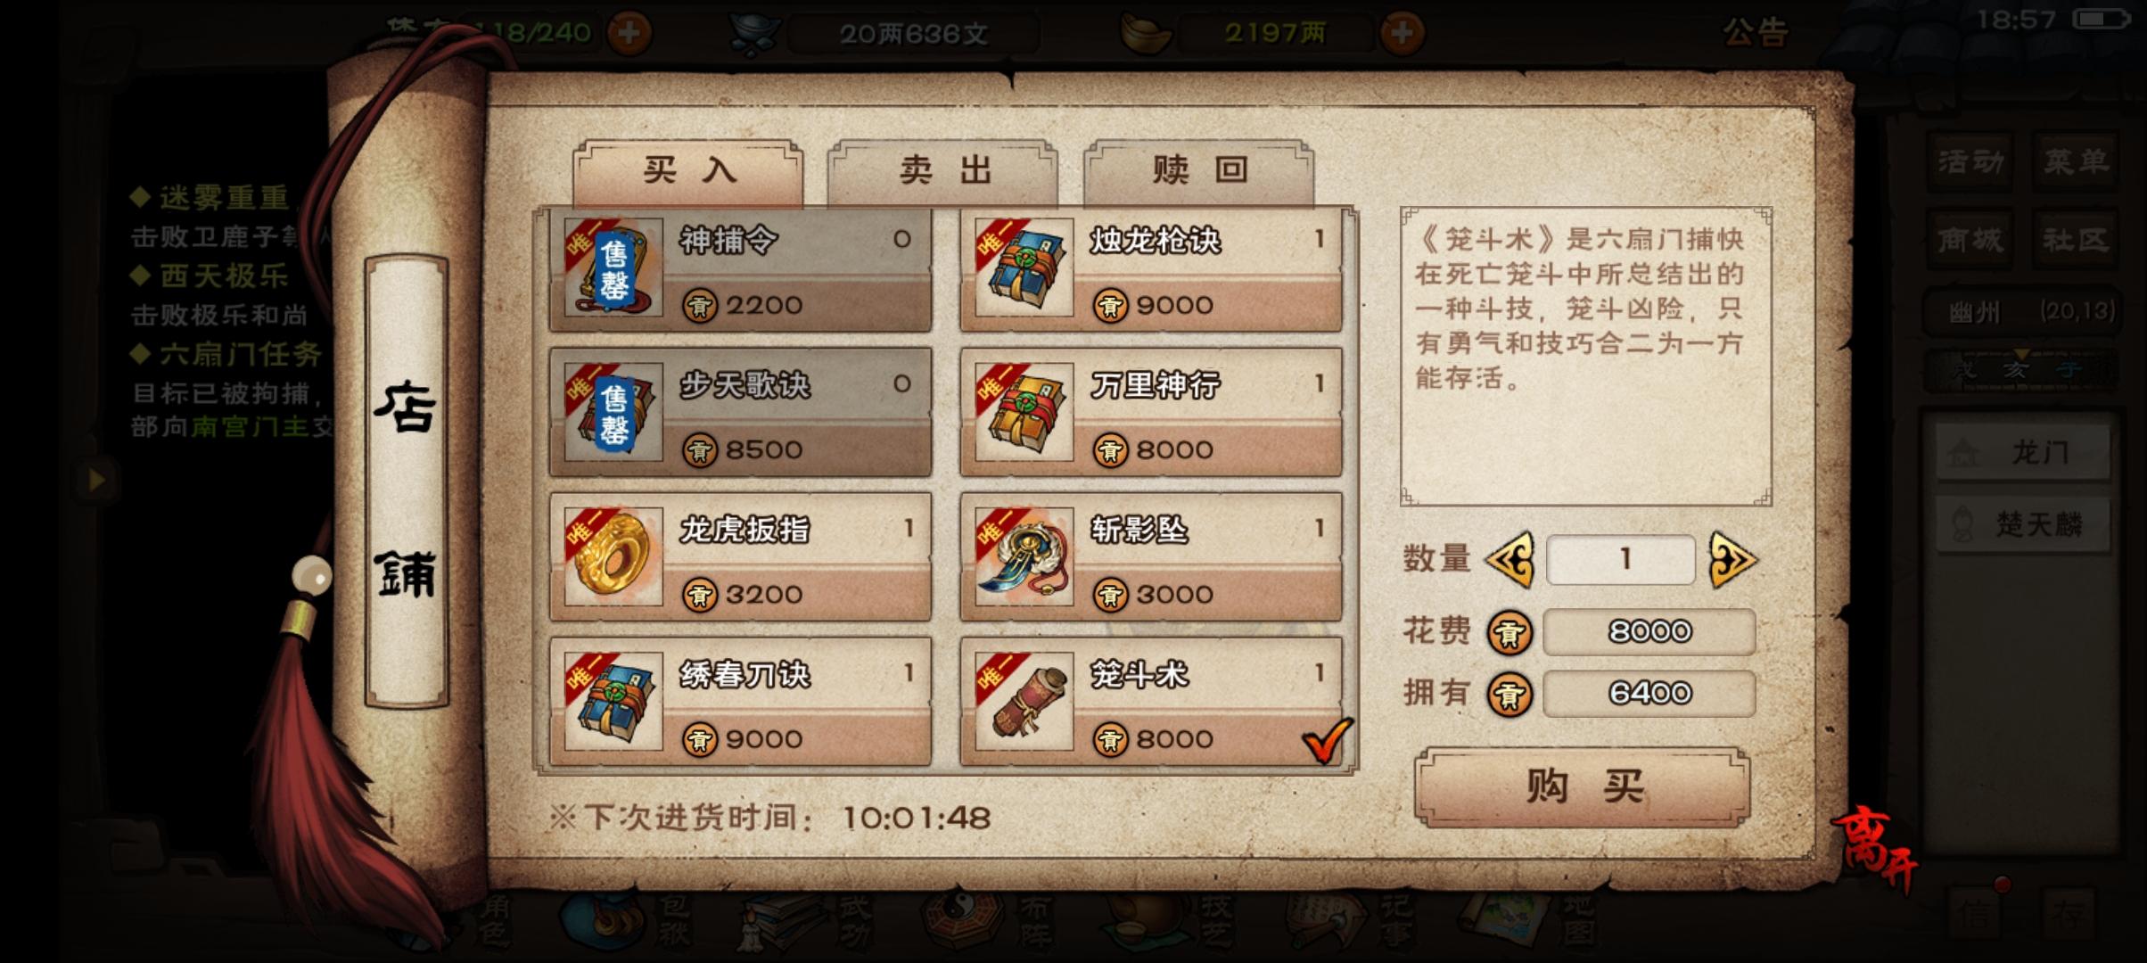This screenshot has height=963, width=2147.
Task: Switch to the 卖出 sell tab
Action: tap(943, 171)
